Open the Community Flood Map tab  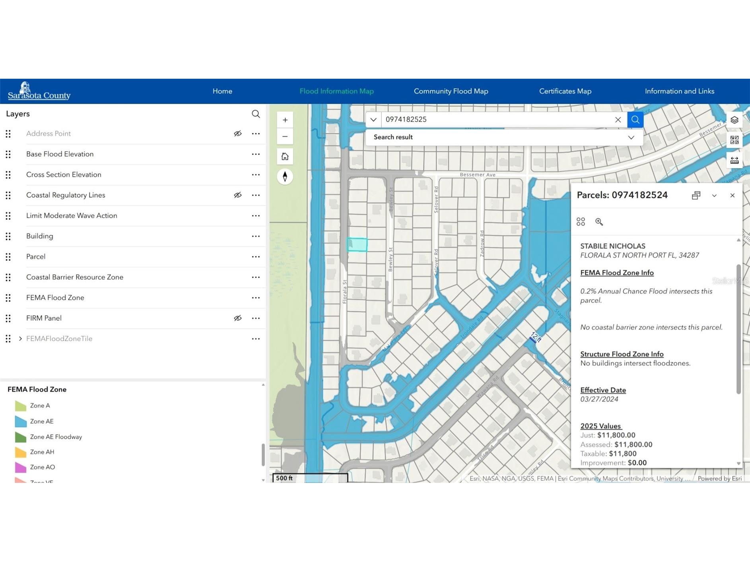tap(451, 91)
